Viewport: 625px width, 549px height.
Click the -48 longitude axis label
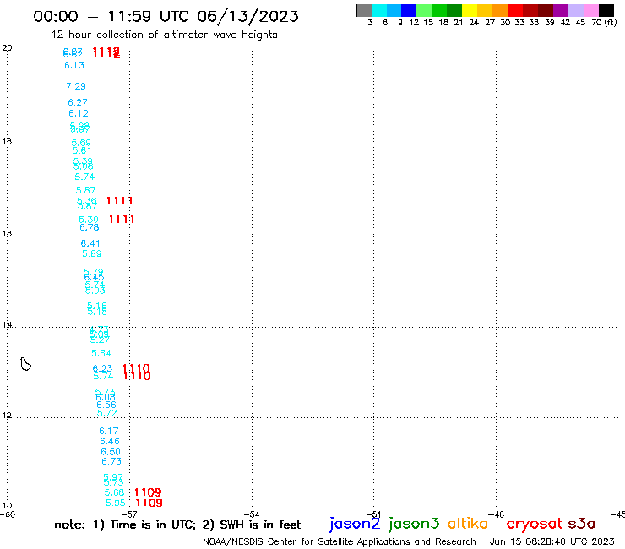[x=497, y=514]
